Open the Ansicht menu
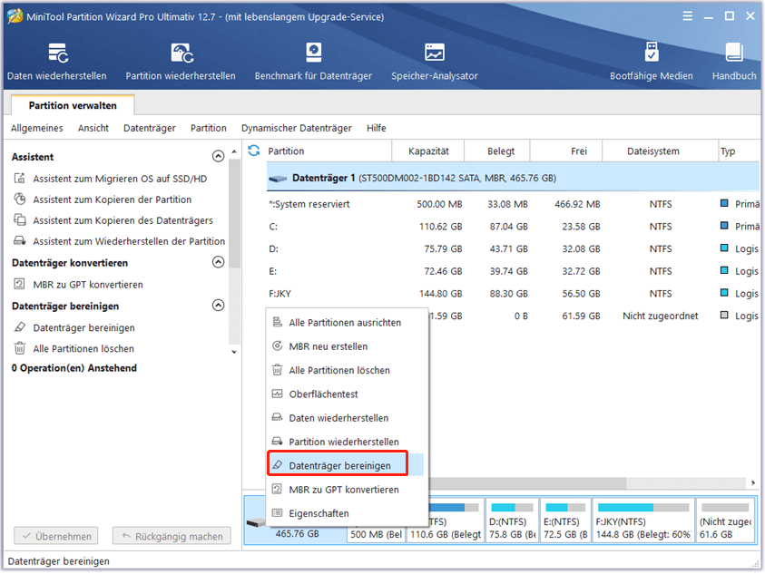Screen dimensions: 765x574 coord(93,128)
